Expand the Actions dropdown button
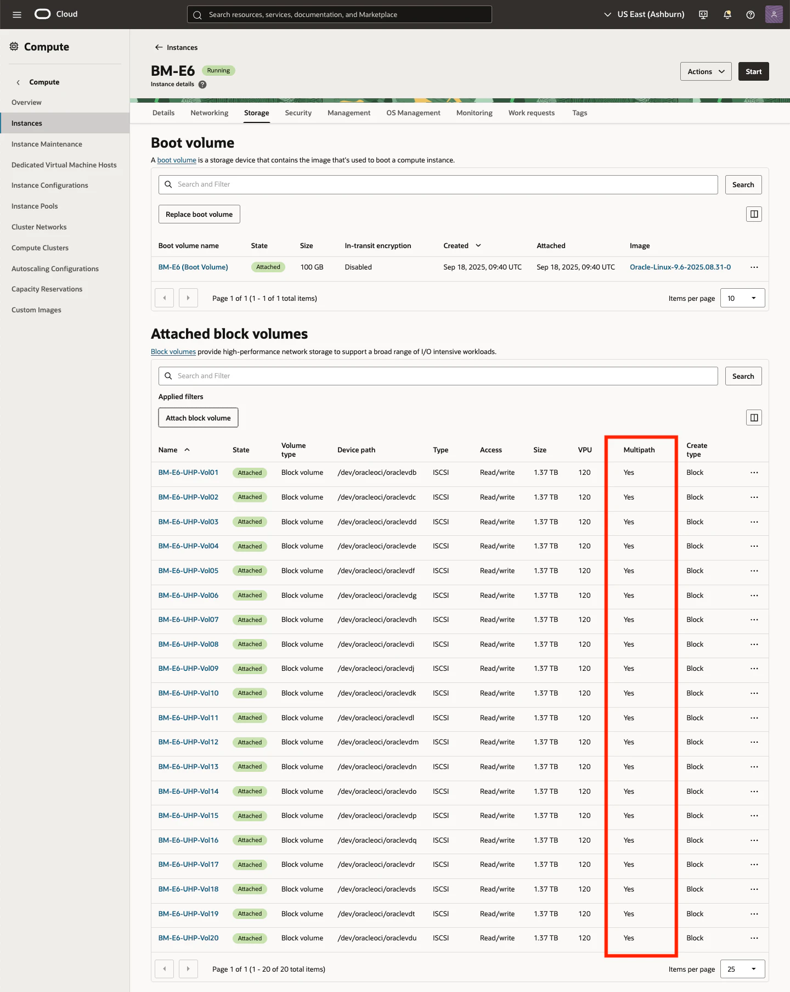790x992 pixels. pyautogui.click(x=706, y=71)
